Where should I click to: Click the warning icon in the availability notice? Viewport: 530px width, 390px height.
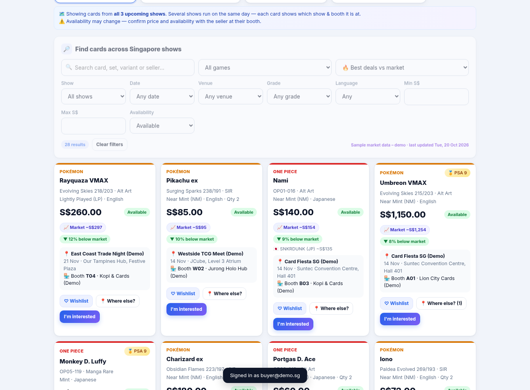coord(62,21)
